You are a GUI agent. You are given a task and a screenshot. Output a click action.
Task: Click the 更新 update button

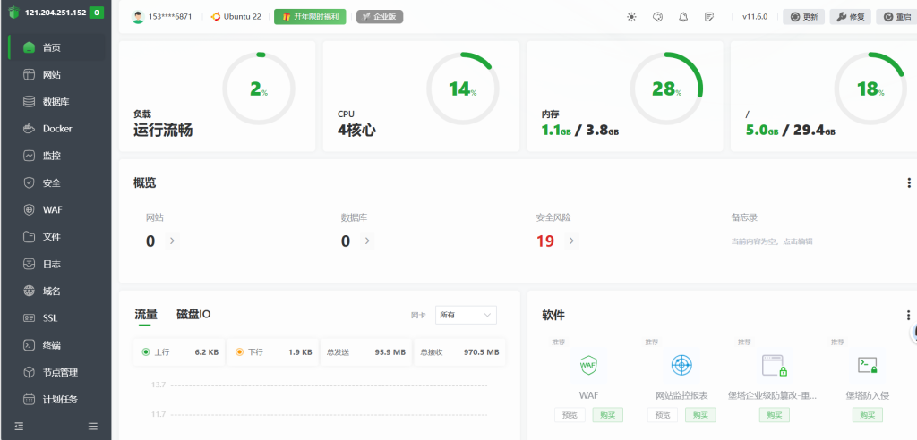pos(803,17)
